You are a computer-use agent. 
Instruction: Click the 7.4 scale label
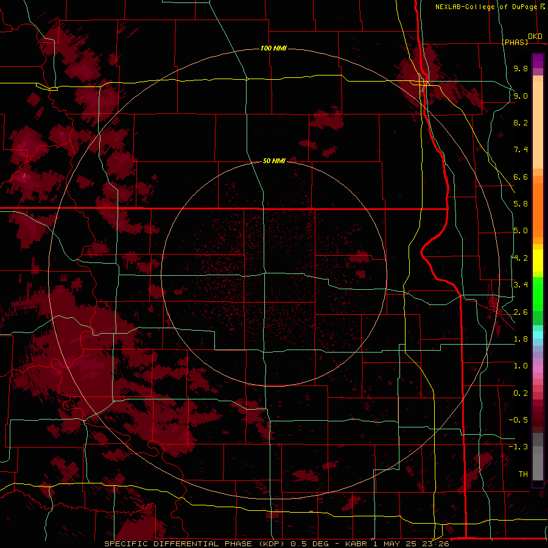pos(521,150)
